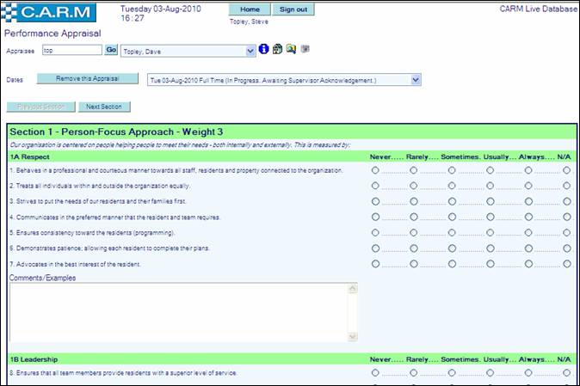
Task: Go to Next Section
Action: click(104, 107)
